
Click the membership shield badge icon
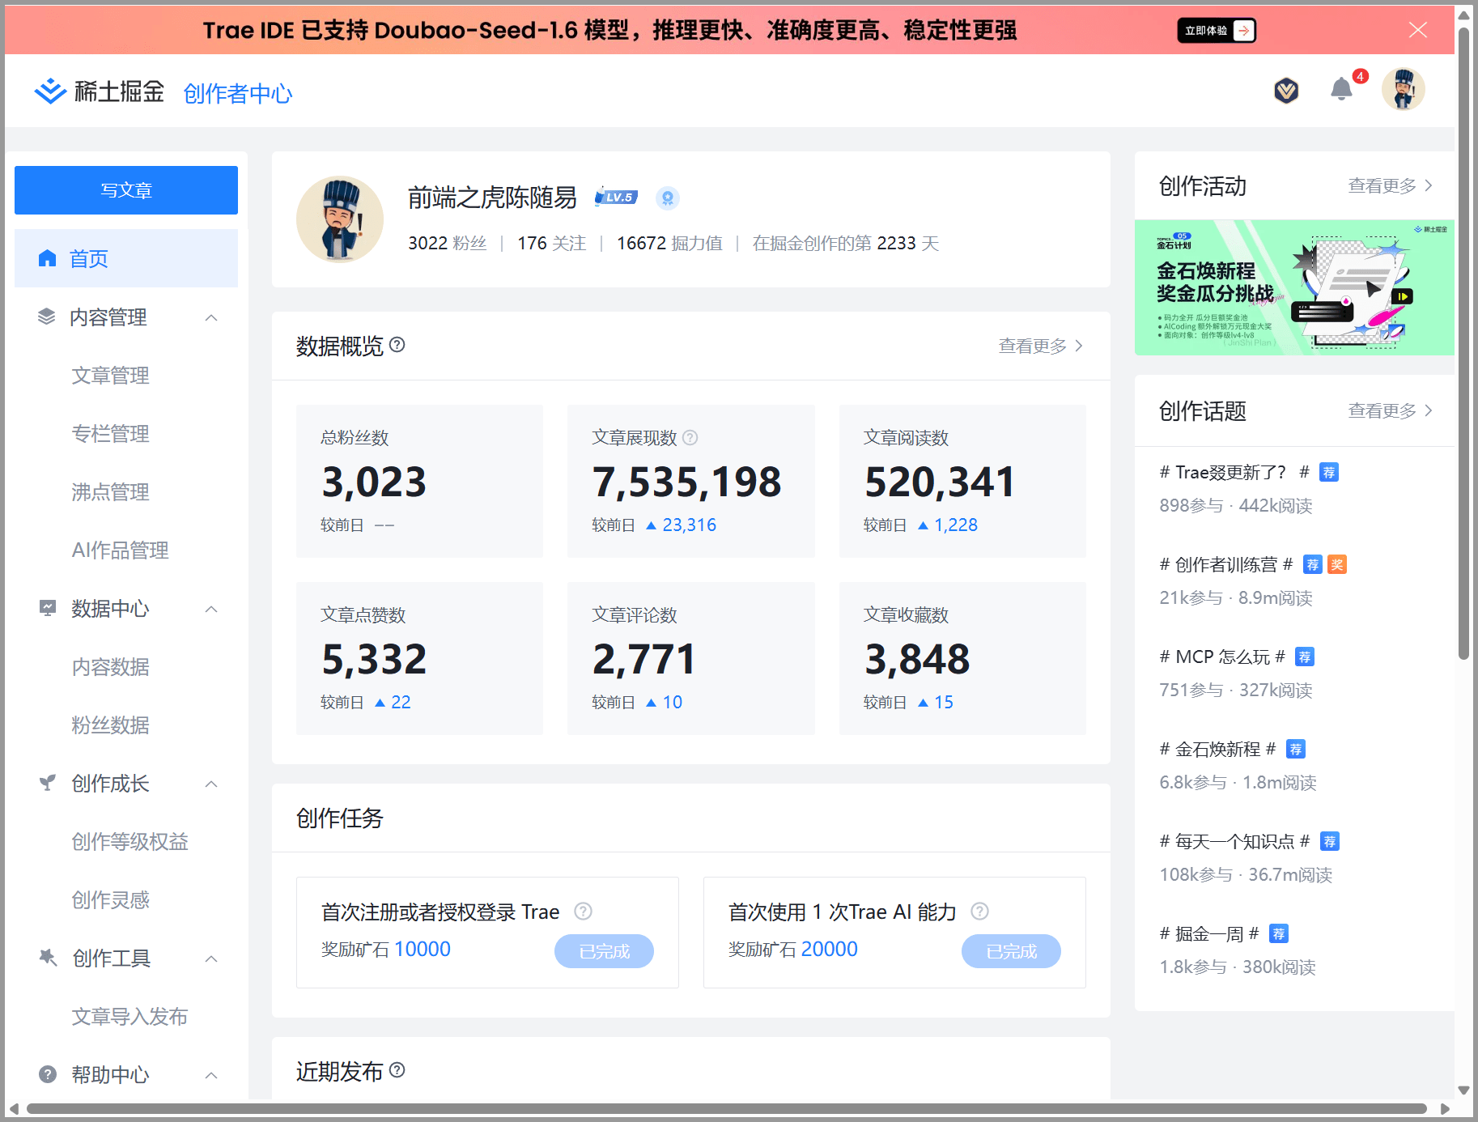pyautogui.click(x=1286, y=90)
